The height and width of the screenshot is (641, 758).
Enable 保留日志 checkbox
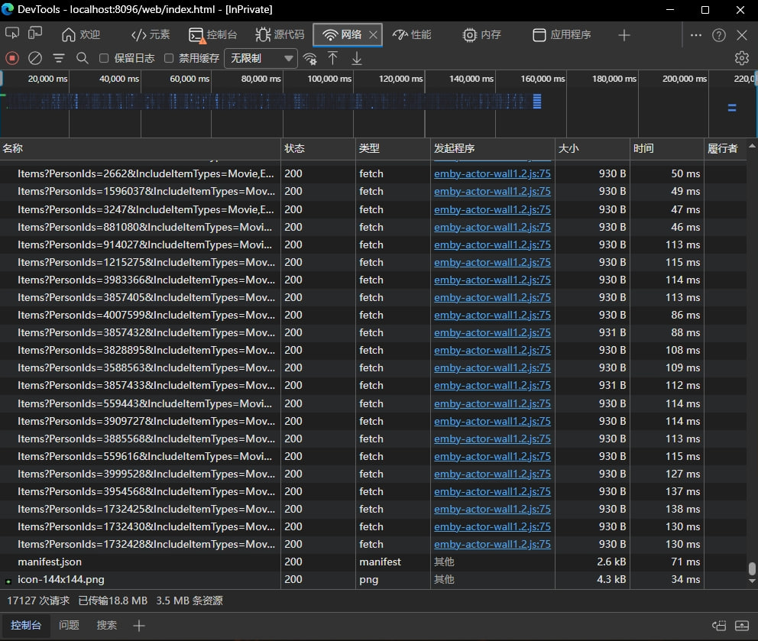point(104,59)
